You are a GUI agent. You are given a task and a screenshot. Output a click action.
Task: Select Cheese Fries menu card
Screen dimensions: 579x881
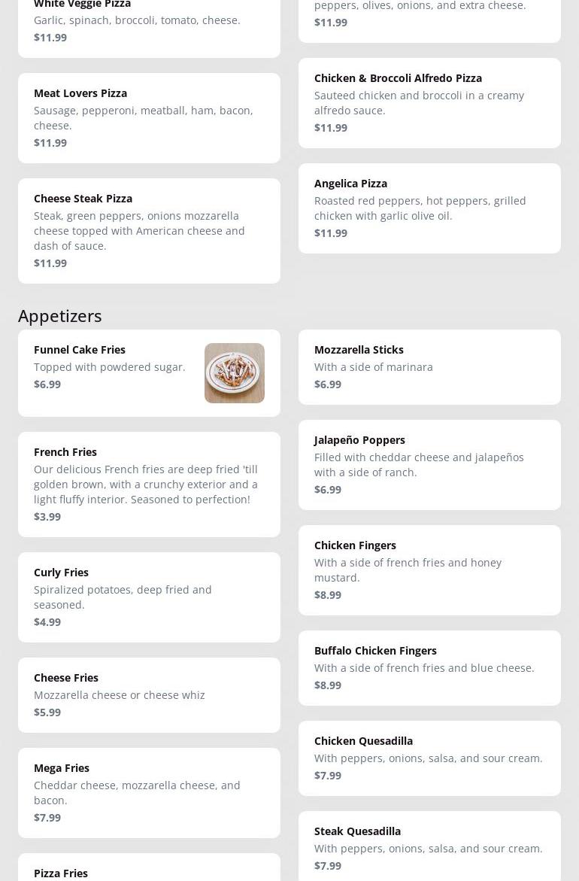(149, 694)
